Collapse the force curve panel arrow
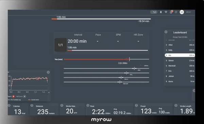This screenshot has width=204, height=124. 48,72
